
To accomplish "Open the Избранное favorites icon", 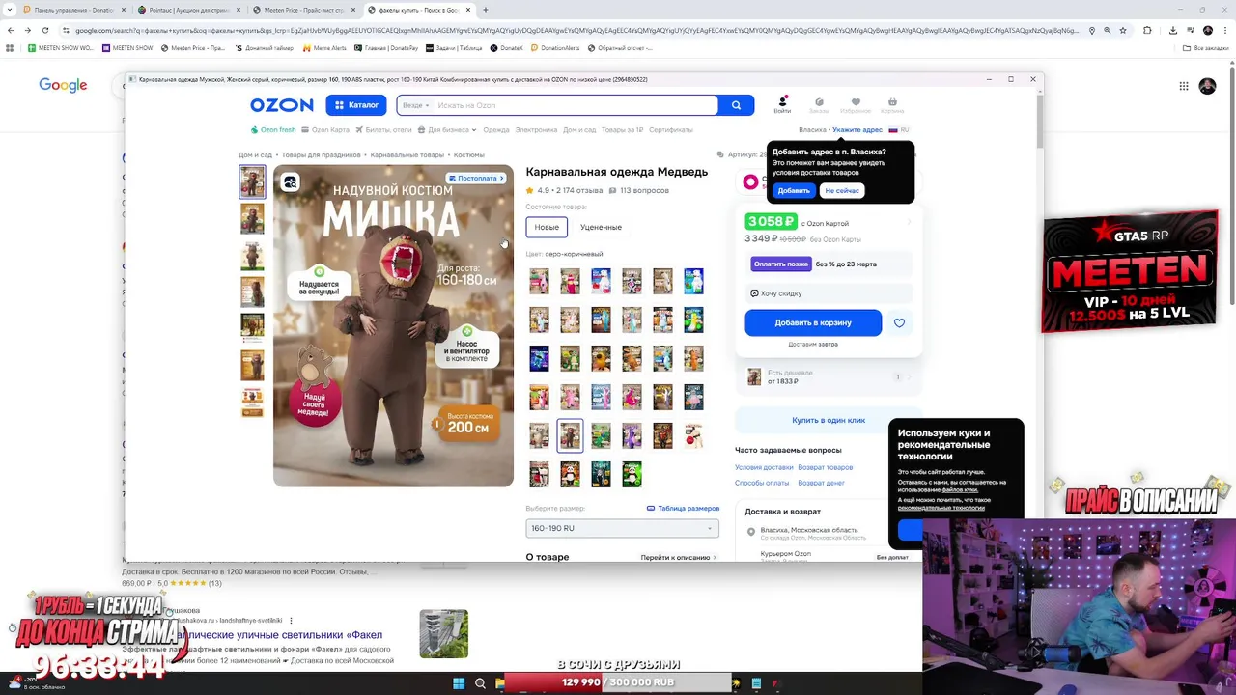I will pos(856,104).
